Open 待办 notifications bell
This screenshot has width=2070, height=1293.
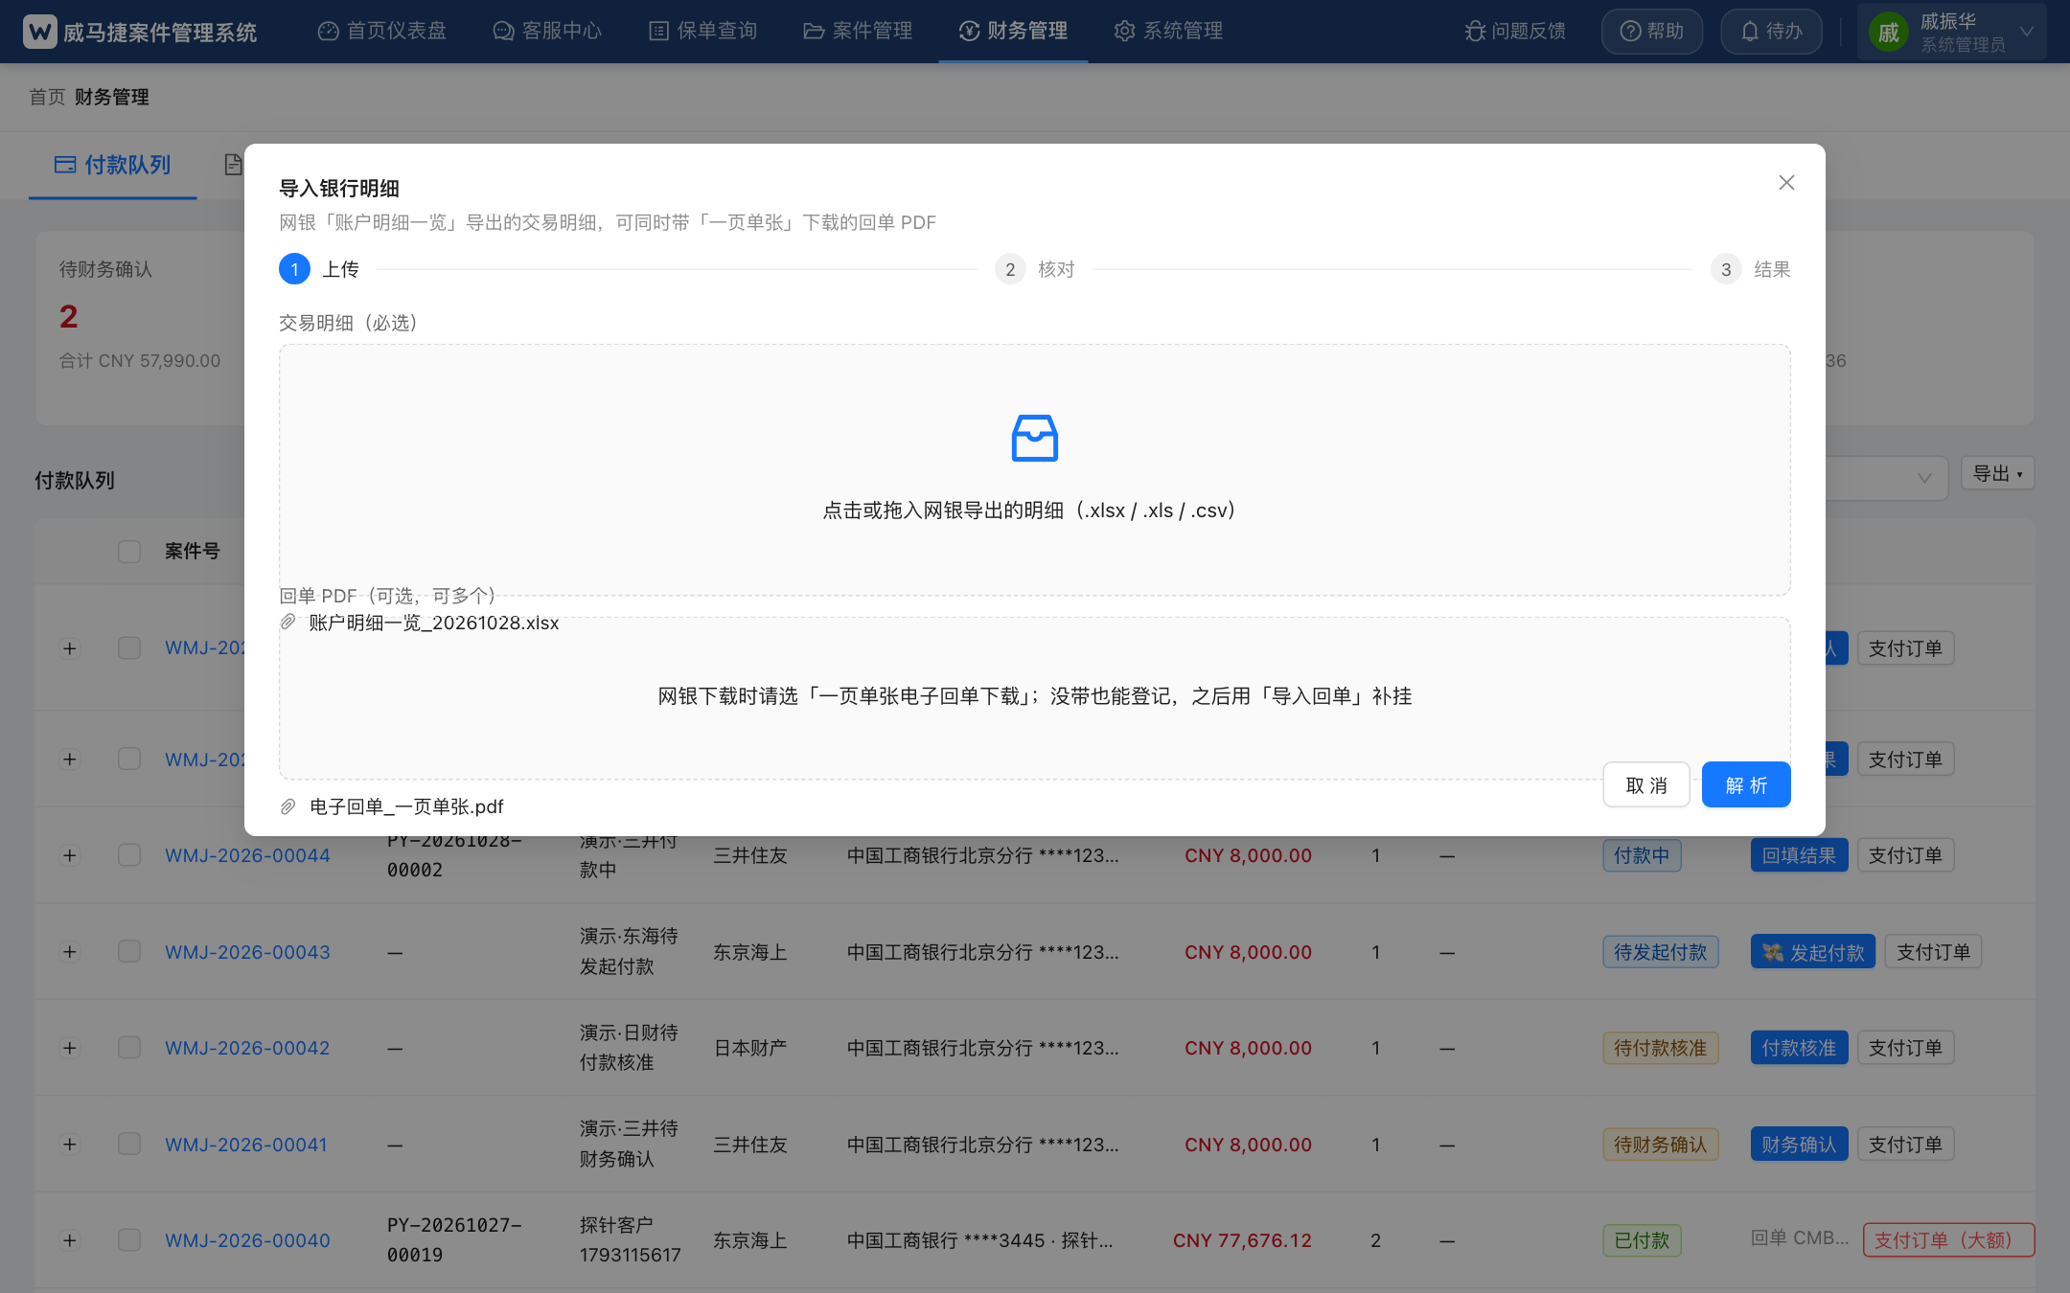(1771, 32)
